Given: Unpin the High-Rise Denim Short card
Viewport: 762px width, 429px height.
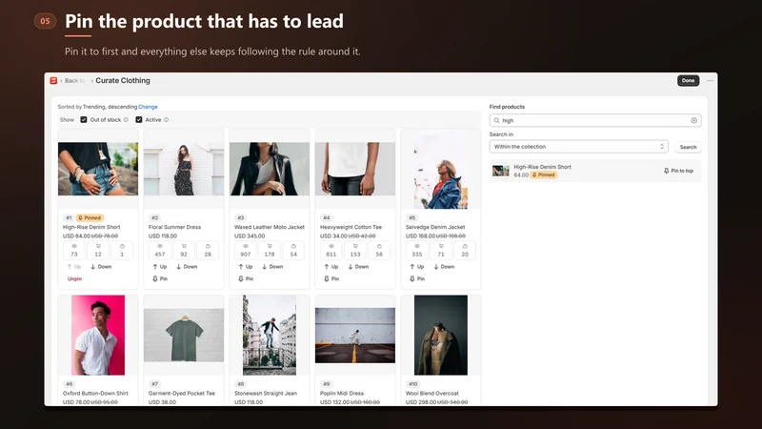Looking at the screenshot, I should (74, 278).
